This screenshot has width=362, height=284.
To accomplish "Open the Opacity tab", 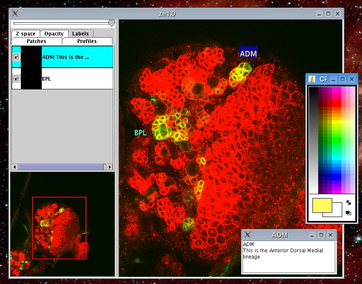I will (54, 34).
